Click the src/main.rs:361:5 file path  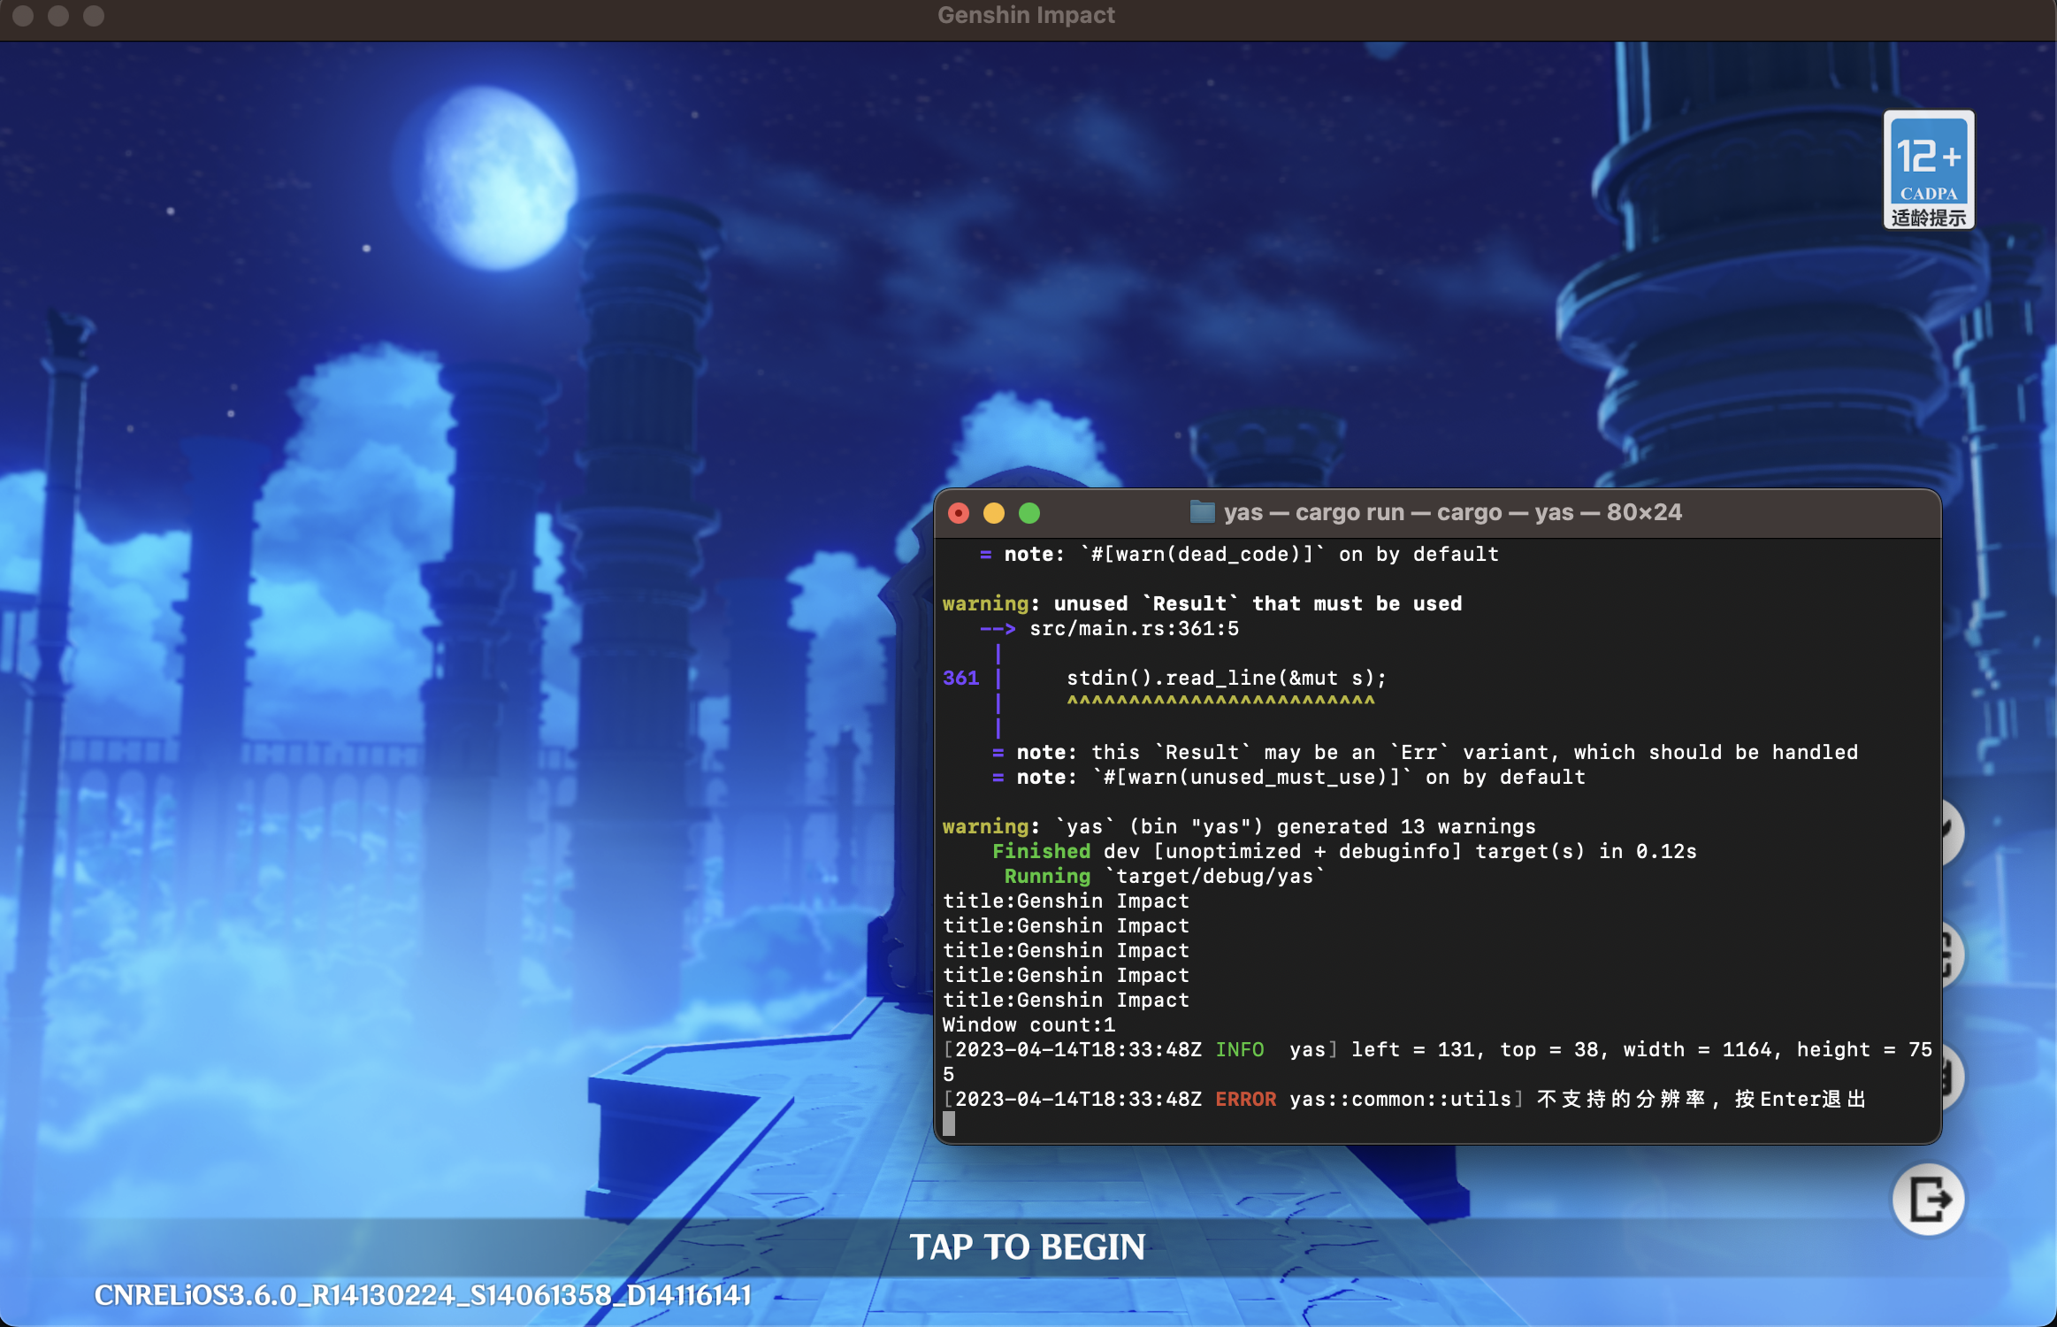[1135, 628]
